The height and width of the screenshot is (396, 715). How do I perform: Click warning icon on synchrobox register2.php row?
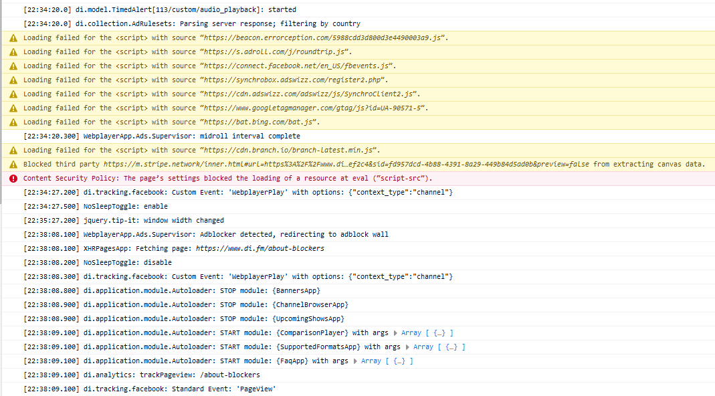pos(13,80)
